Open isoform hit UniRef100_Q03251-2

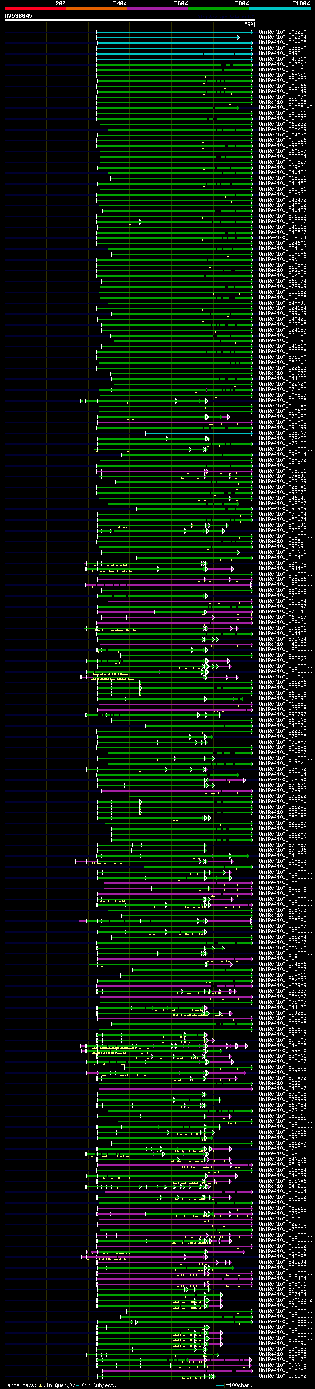point(285,108)
